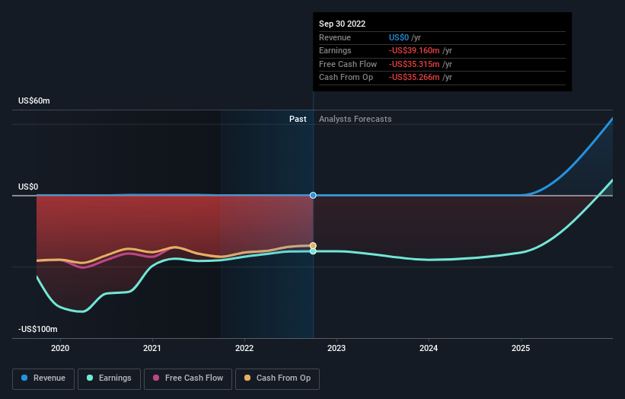Click the 2023 x-axis label
Image resolution: width=625 pixels, height=399 pixels.
click(336, 349)
